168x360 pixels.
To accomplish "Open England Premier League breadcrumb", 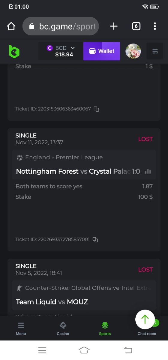I will pyautogui.click(x=64, y=157).
